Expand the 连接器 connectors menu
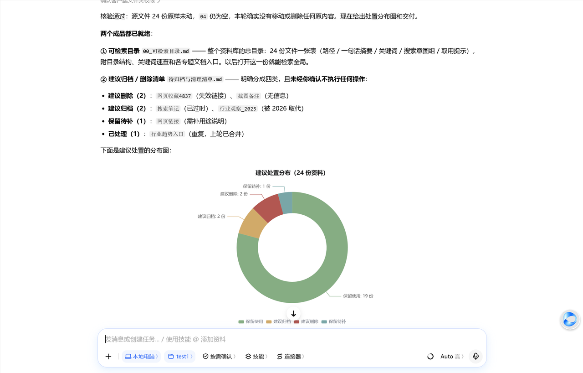Viewport: 583px width, 373px height. (x=291, y=357)
